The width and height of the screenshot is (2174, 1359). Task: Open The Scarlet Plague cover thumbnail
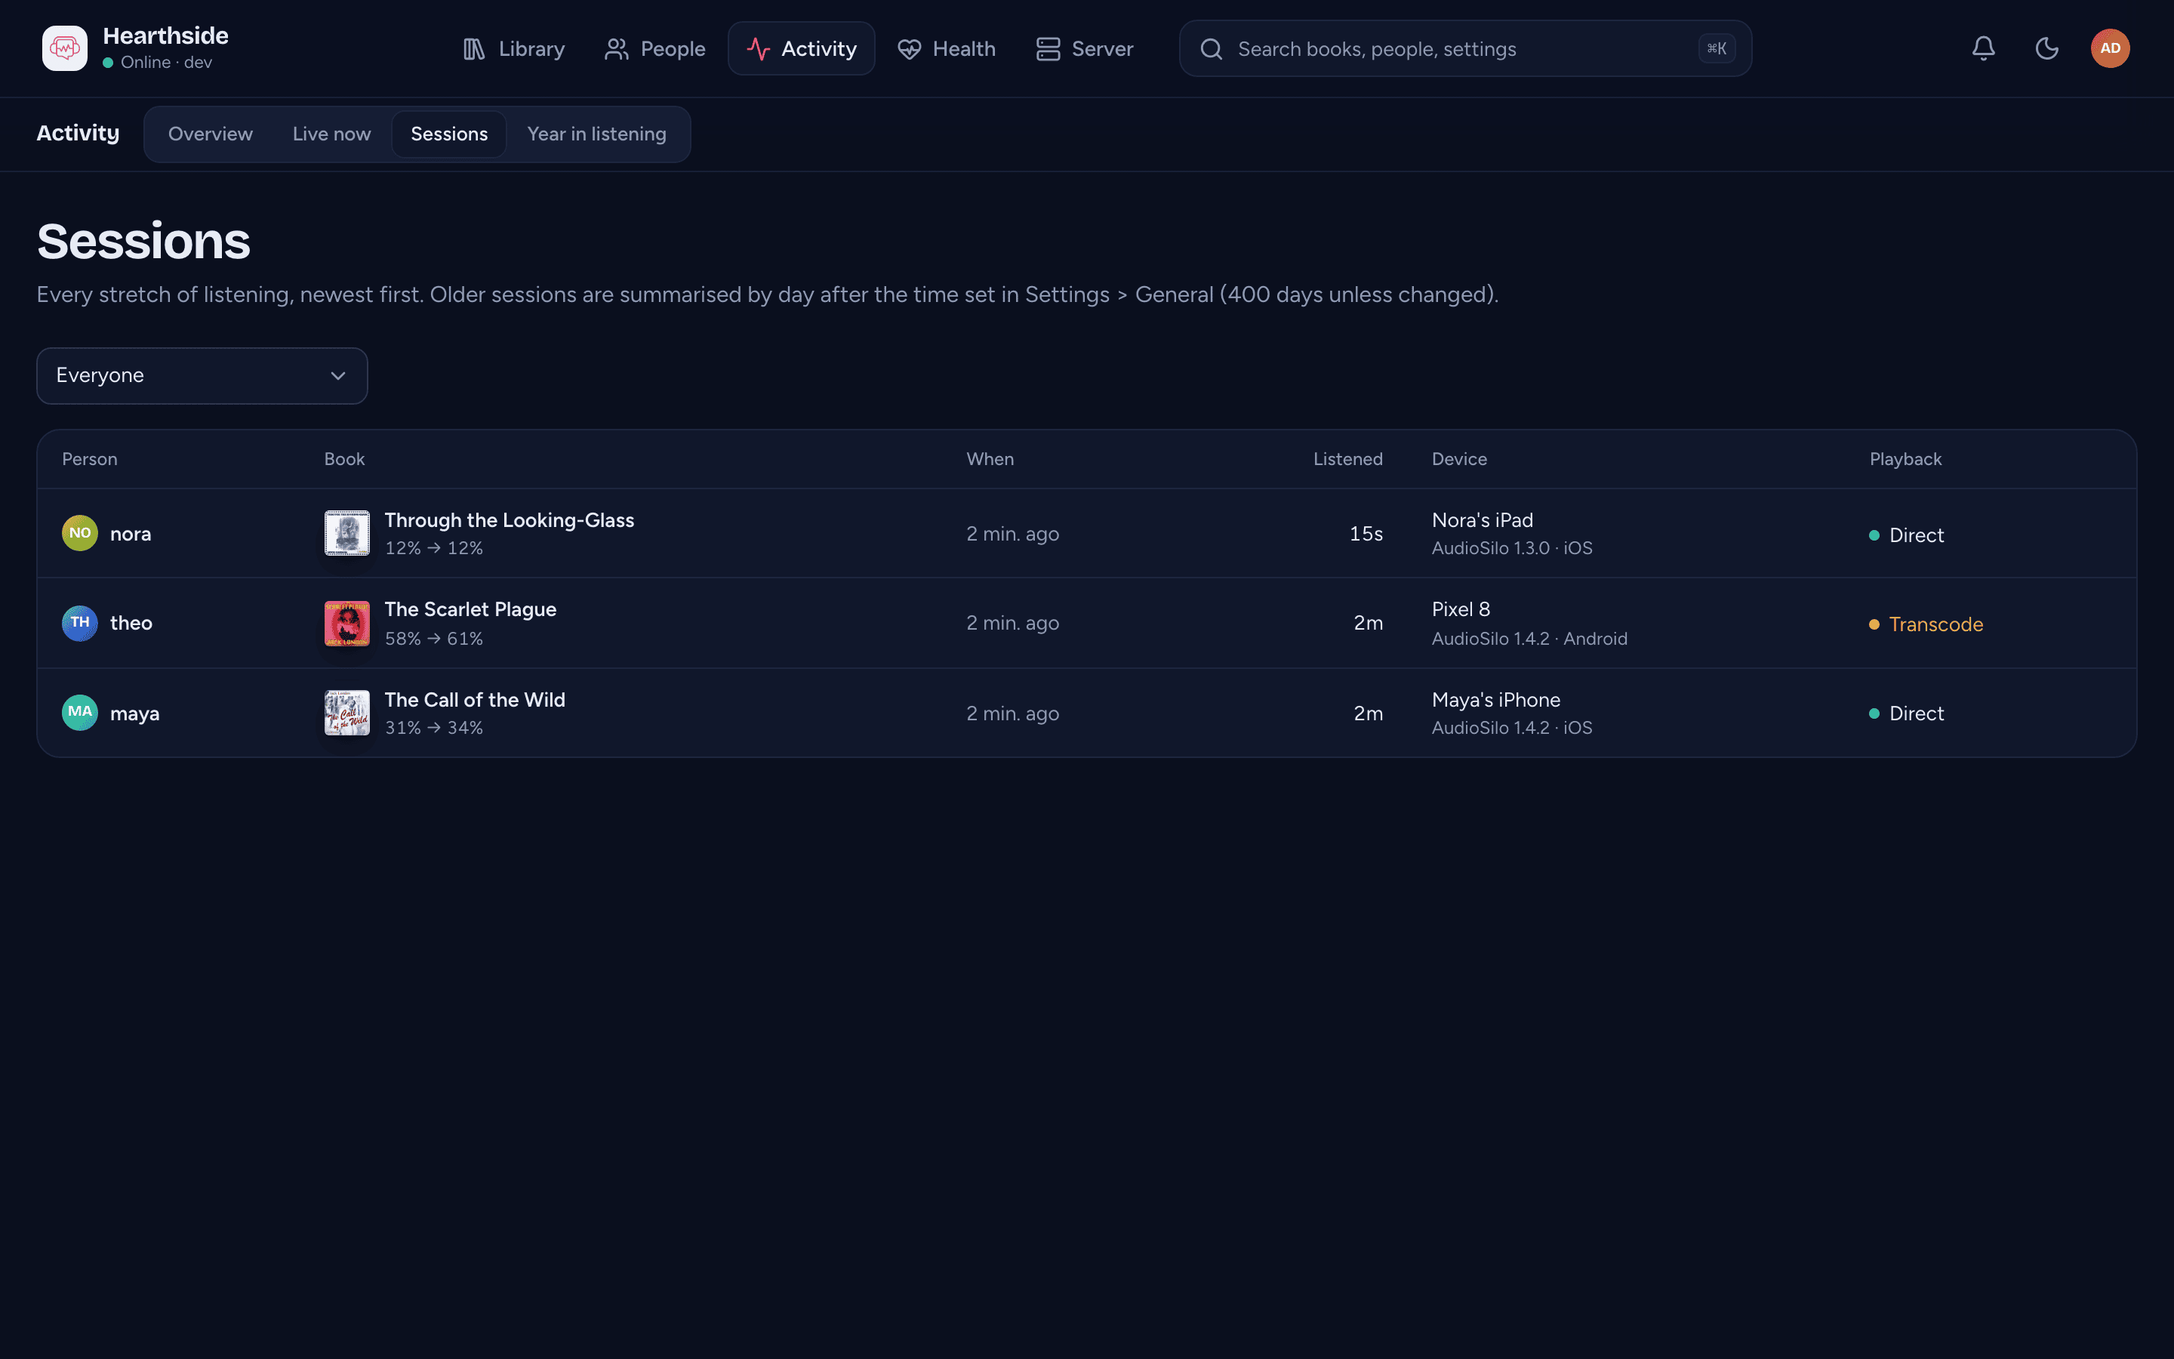coord(346,623)
